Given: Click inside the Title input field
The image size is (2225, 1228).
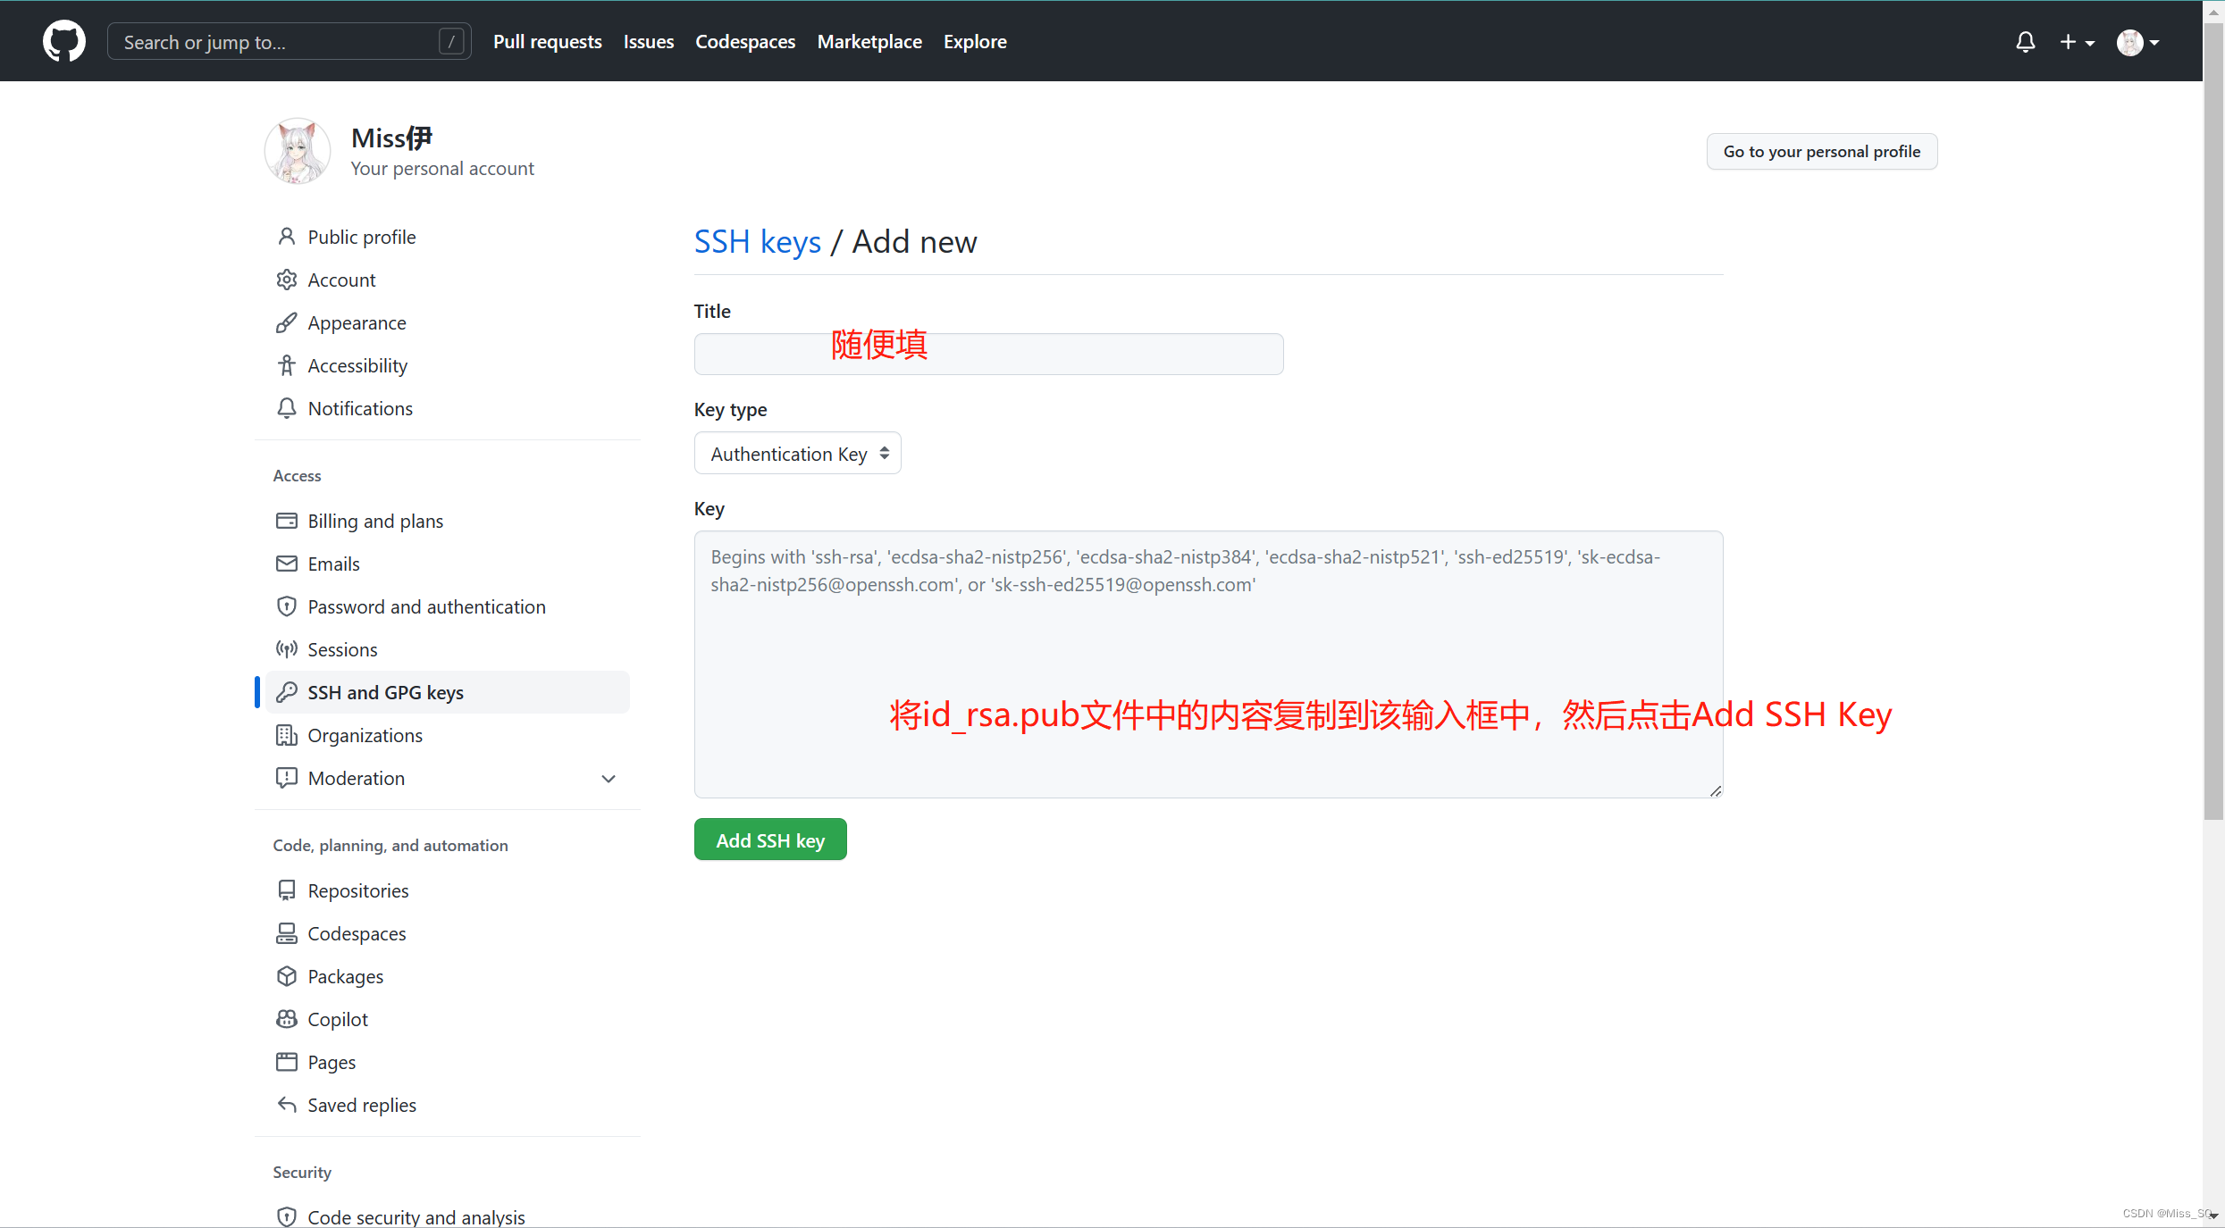Looking at the screenshot, I should [987, 354].
